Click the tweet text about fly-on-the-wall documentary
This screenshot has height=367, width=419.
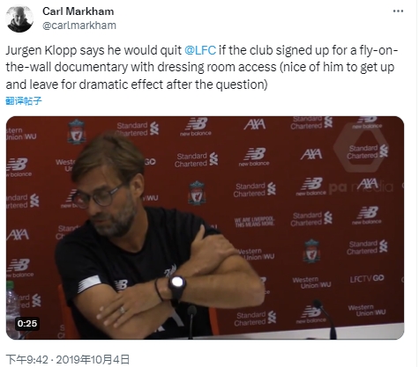pos(202,68)
